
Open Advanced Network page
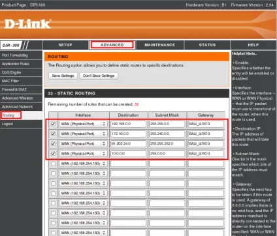tap(18, 107)
